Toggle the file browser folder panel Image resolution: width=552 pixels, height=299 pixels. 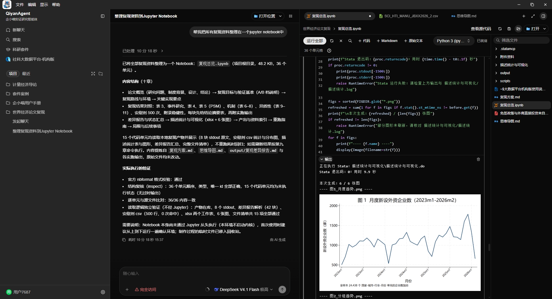point(518,29)
